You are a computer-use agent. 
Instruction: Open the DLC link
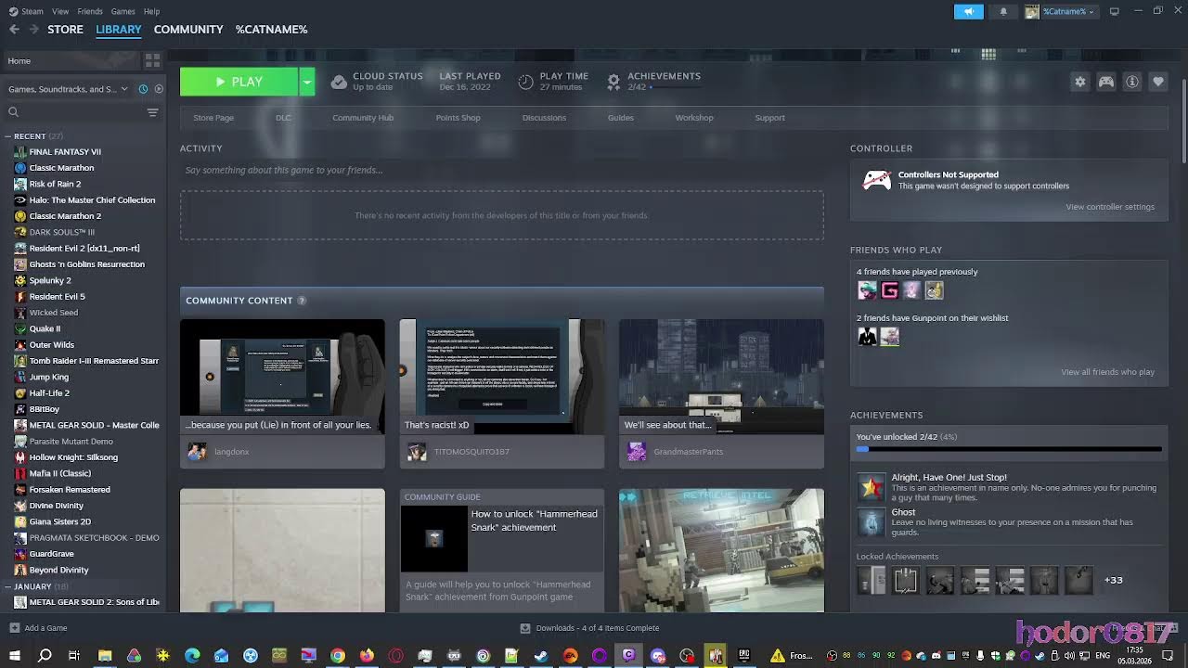coord(283,118)
